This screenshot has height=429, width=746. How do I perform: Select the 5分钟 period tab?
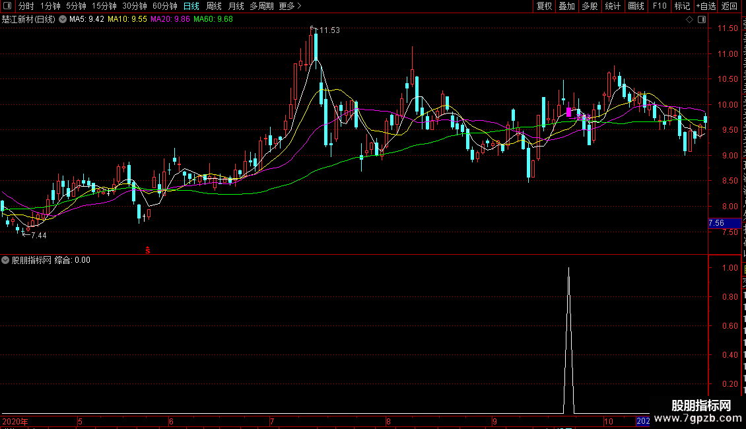click(76, 6)
